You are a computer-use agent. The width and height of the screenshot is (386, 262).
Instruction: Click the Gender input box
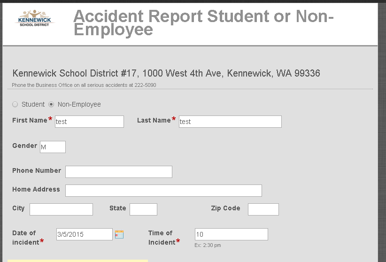click(53, 147)
